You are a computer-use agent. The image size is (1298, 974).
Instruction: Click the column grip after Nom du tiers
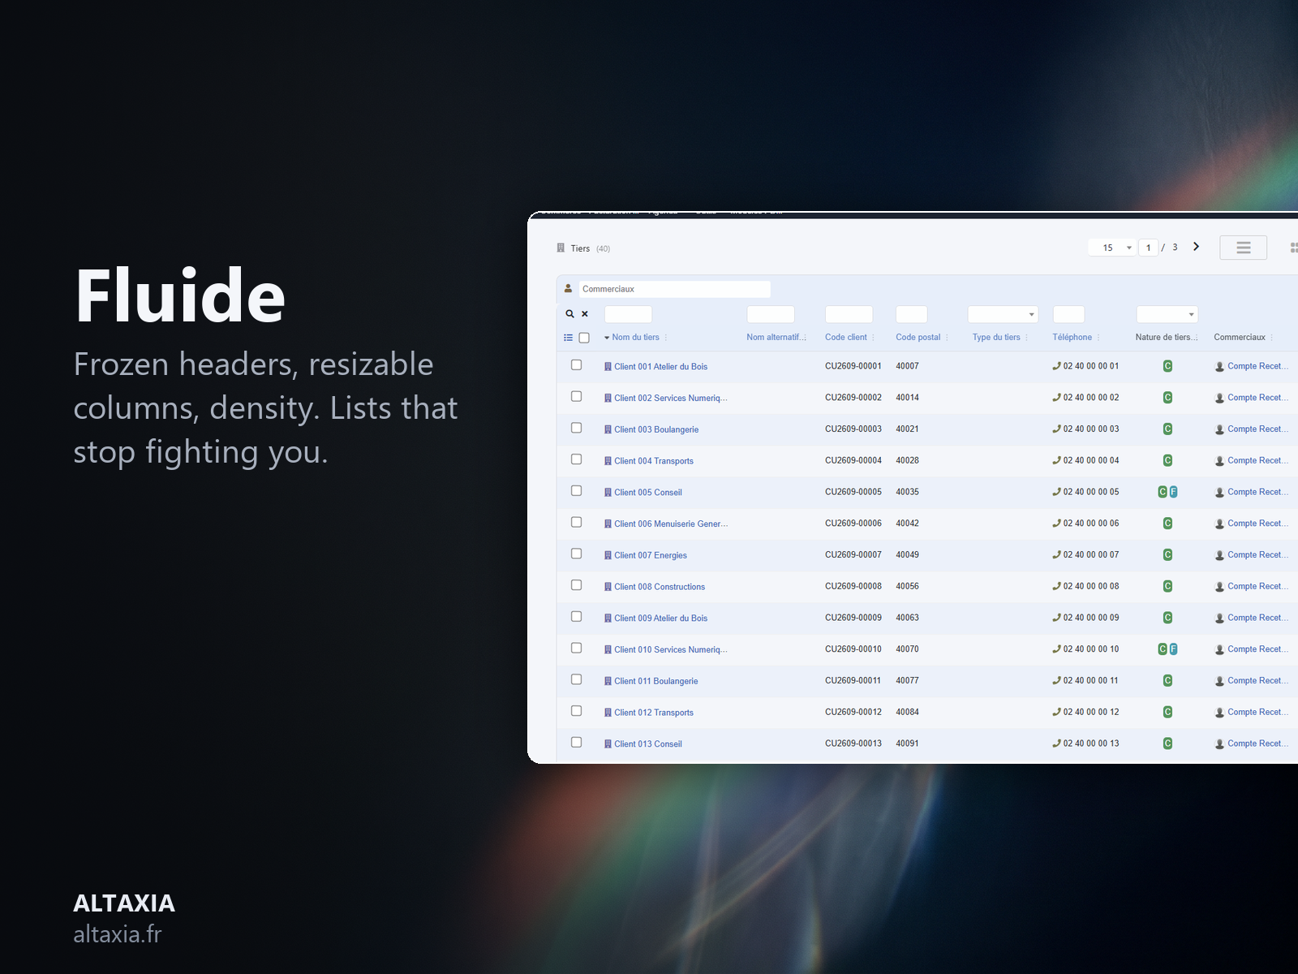pyautogui.click(x=666, y=338)
